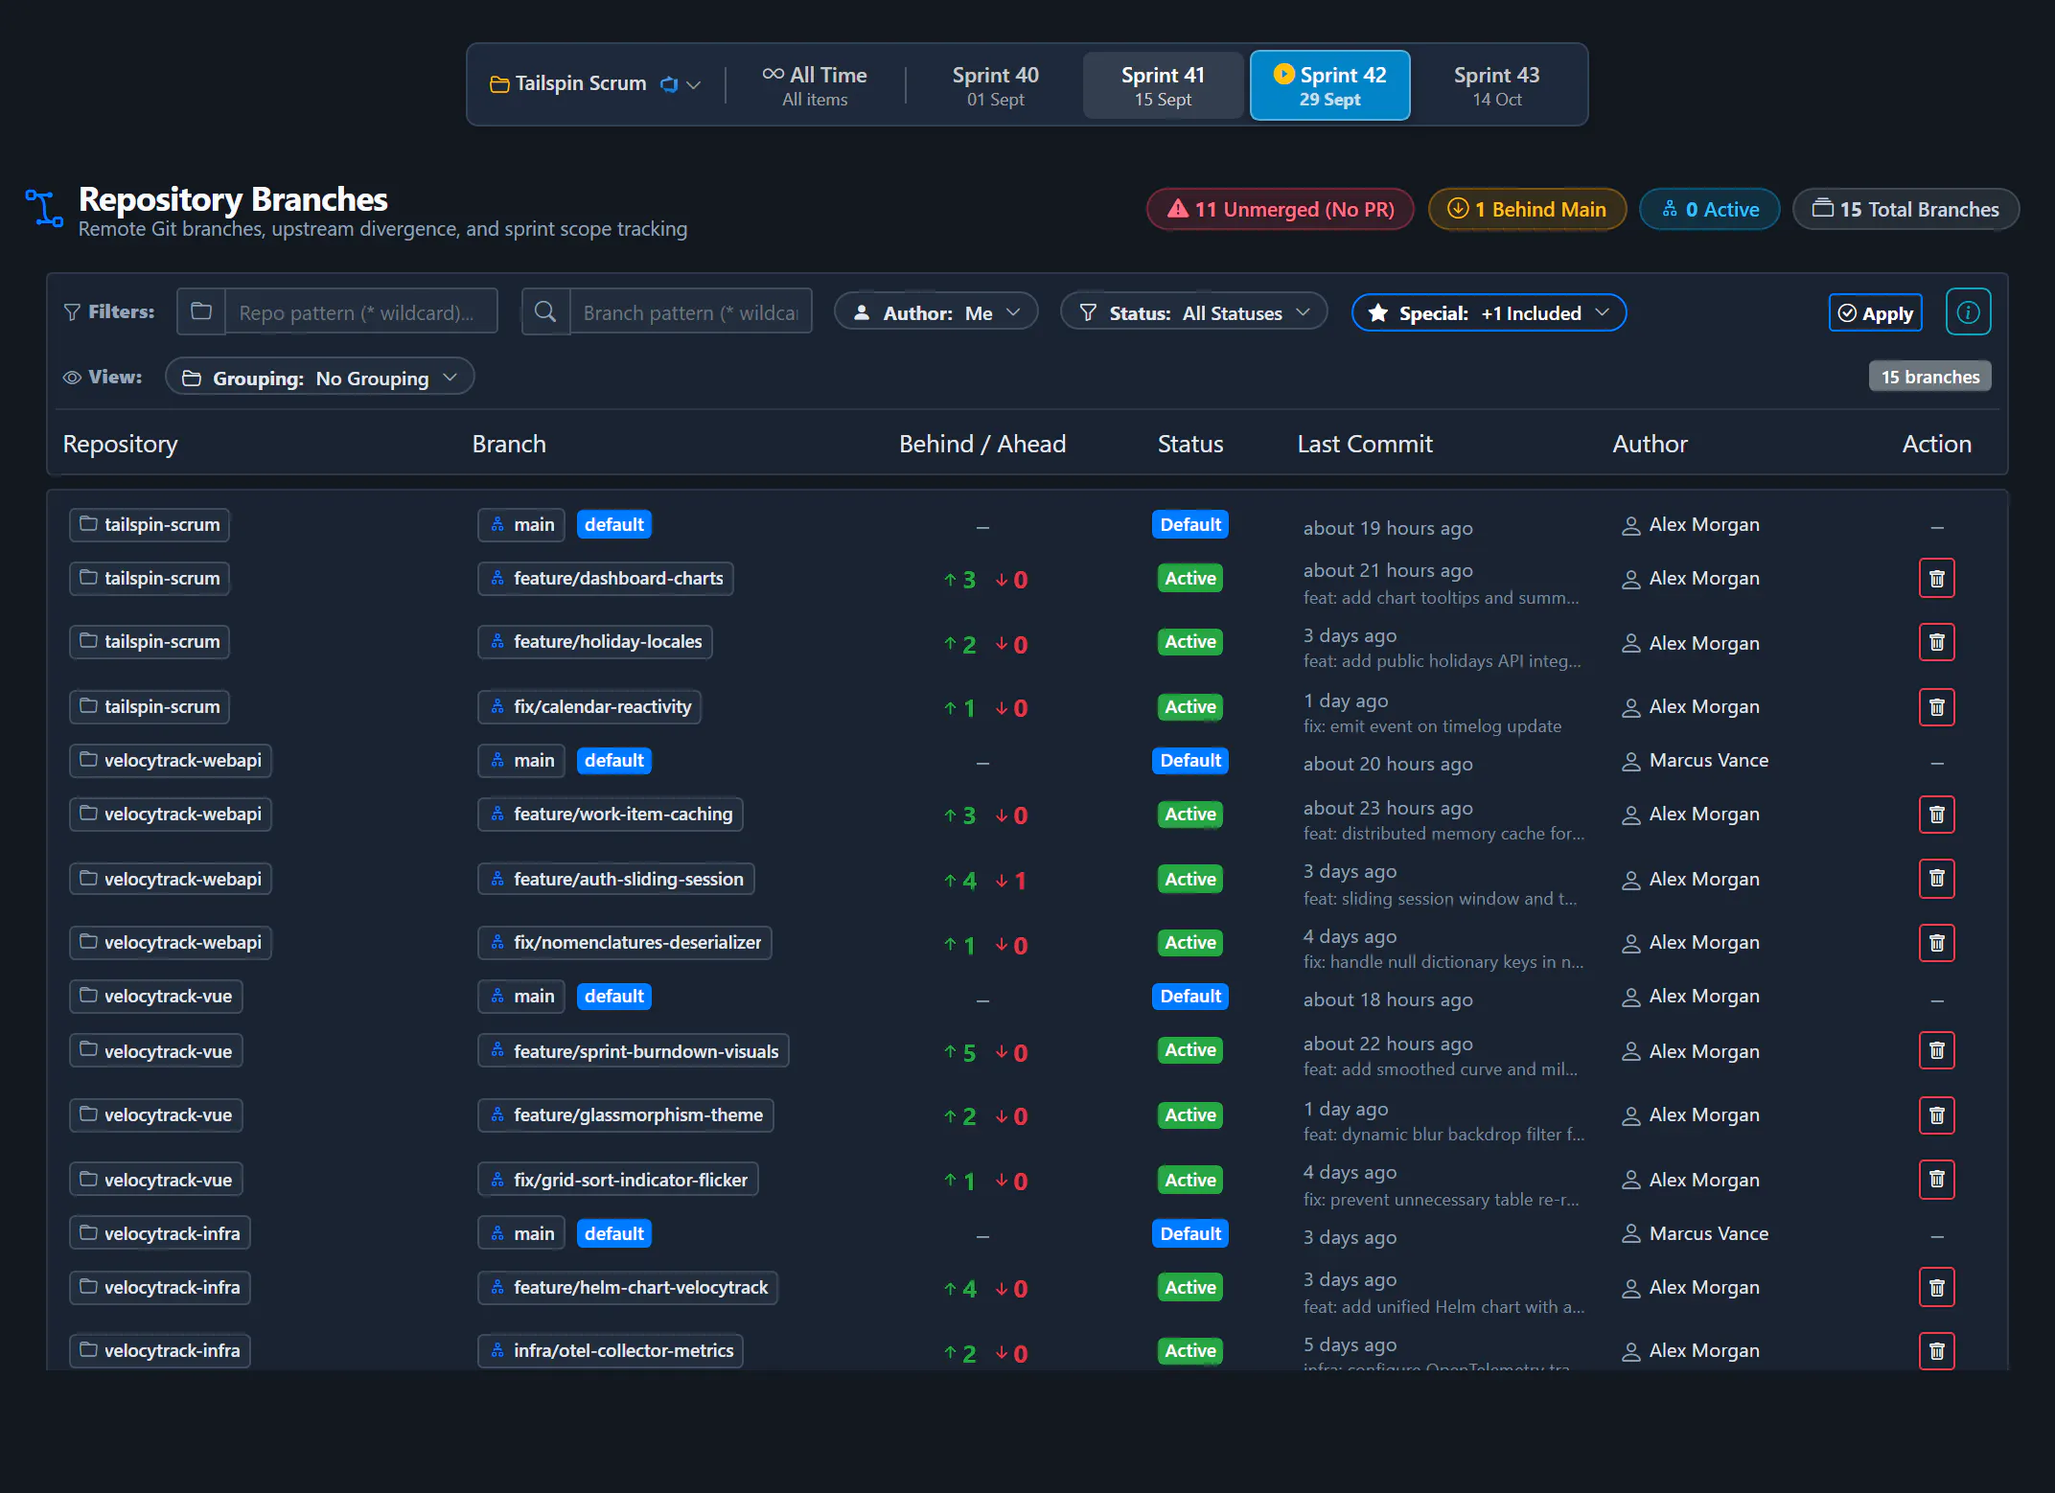
Task: Click the search icon beside Branch pattern
Action: [x=545, y=311]
